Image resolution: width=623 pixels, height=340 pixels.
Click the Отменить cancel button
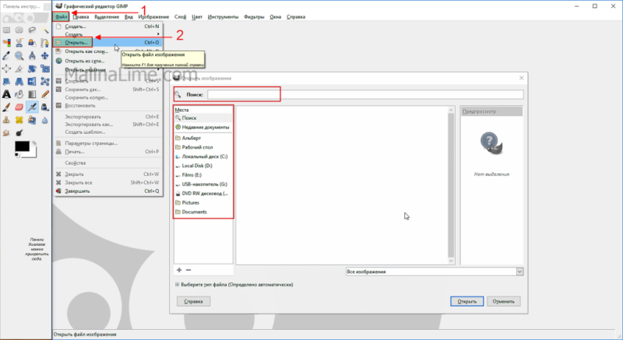[503, 302]
